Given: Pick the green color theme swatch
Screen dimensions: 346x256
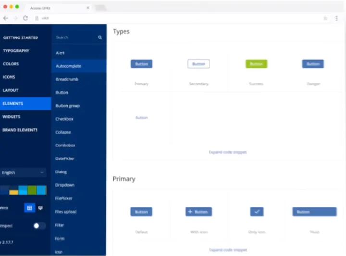Looking at the screenshot, I should [32, 190].
